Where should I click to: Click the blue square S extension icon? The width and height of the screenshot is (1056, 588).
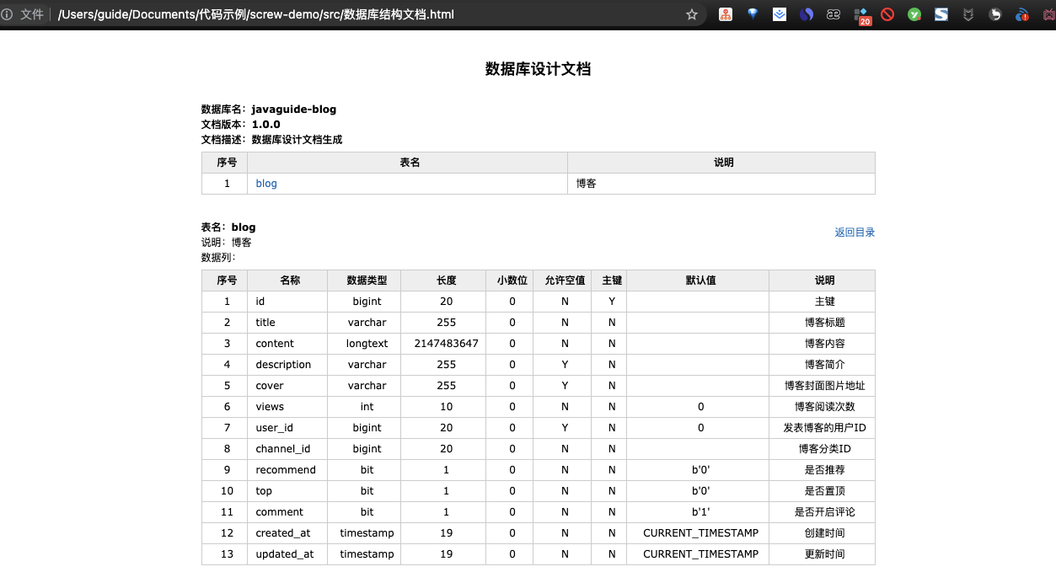941,13
